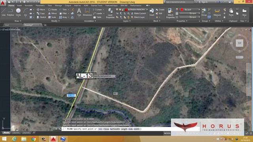Click the Match Layer button
Image resolution: width=253 pixels, height=142 pixels.
tap(138, 17)
